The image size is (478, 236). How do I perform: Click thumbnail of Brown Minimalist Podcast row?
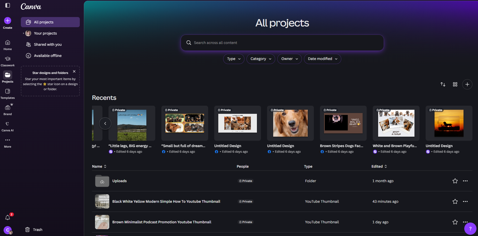pos(102,222)
